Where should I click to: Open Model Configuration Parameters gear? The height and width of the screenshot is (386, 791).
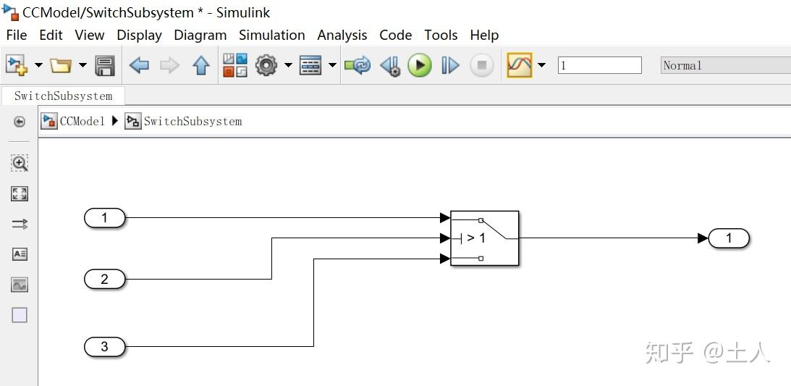(266, 65)
